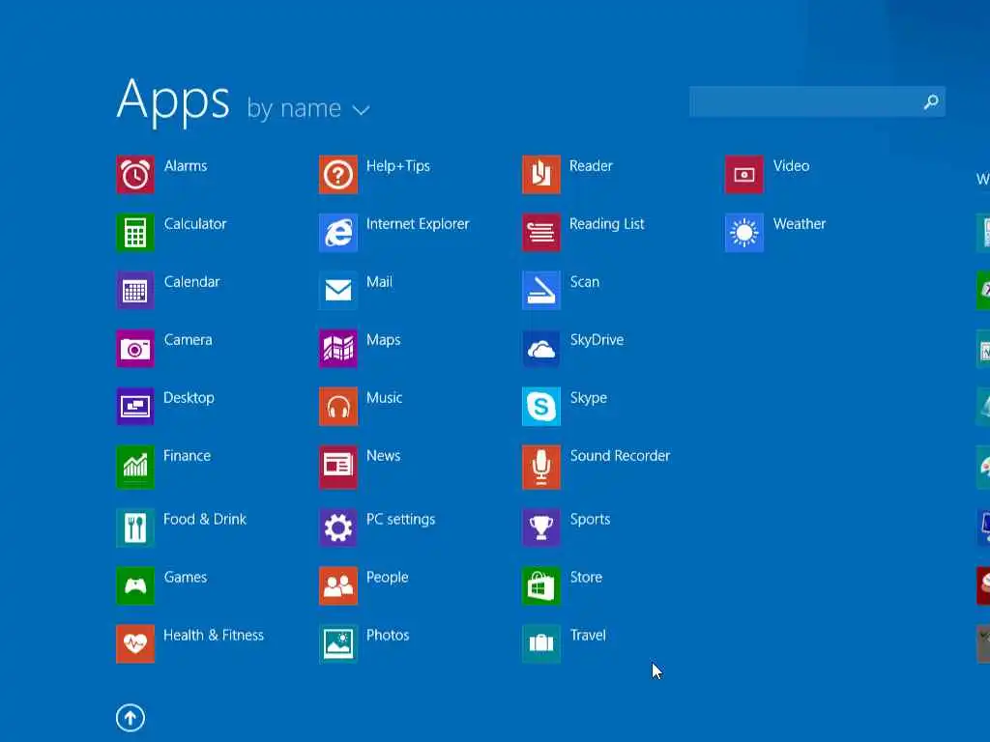Expand the 'by name' sort dropdown
This screenshot has height=742, width=990.
pos(308,109)
